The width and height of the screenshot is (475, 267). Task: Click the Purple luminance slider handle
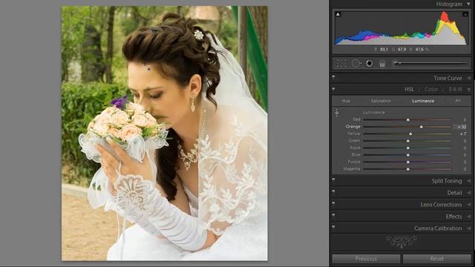tap(407, 162)
